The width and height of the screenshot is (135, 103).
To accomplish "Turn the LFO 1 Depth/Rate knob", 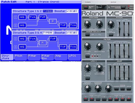I will [x=88, y=68].
